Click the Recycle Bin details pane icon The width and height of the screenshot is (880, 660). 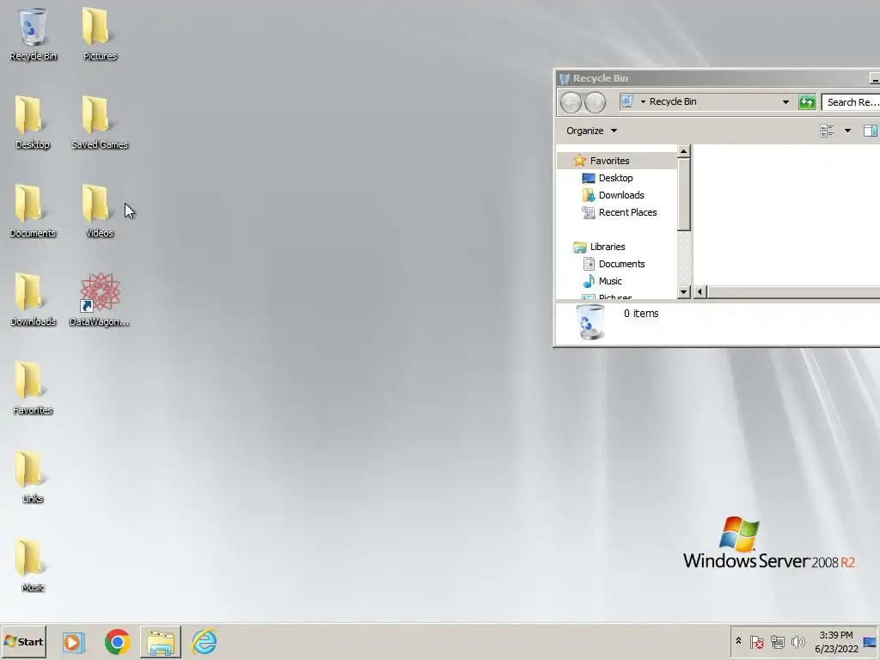click(590, 322)
